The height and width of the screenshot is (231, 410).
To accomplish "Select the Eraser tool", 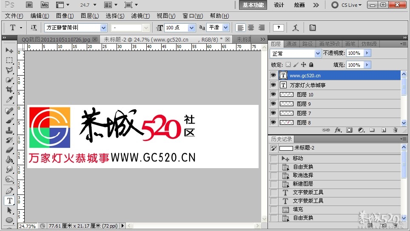I will pos(9,150).
